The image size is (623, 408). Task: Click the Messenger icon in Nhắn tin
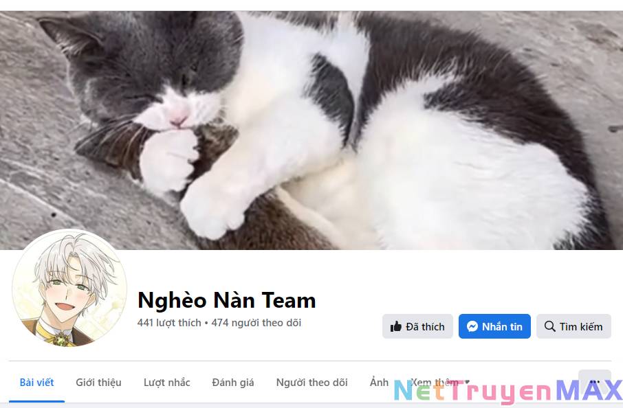click(x=472, y=326)
